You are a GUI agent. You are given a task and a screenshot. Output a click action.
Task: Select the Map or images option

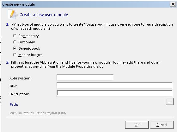(x=15, y=55)
